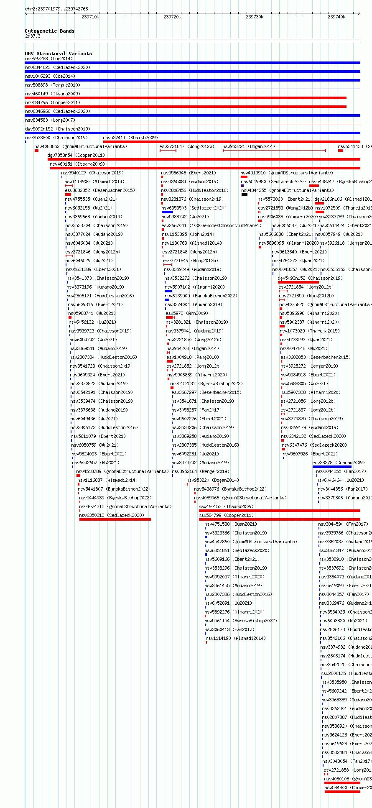Click esv2721853 (Wong2012b) label
The width and height of the screenshot is (372, 808).
285,208
